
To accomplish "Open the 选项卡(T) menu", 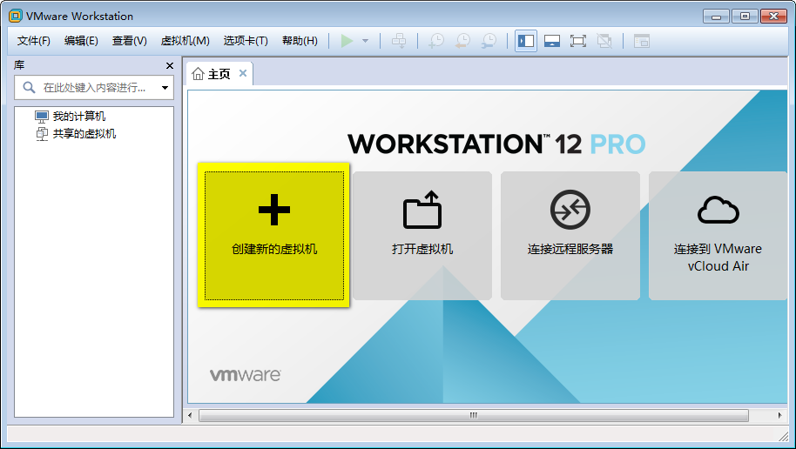I will 246,41.
